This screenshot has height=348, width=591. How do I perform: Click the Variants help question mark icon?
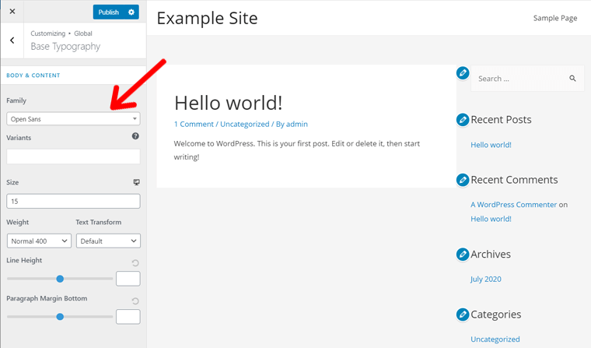point(135,136)
